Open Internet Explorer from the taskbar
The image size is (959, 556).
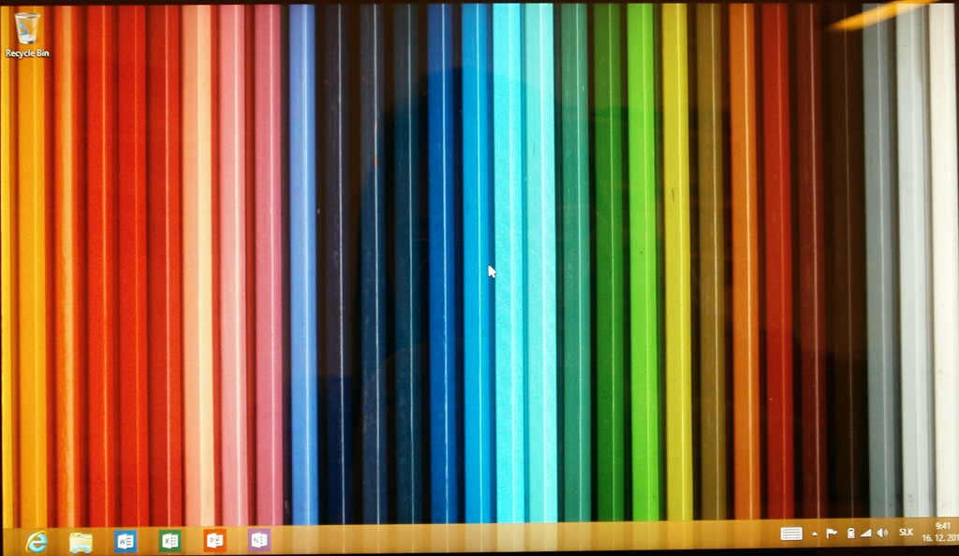(x=36, y=540)
